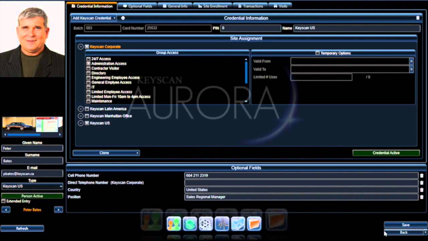
Task: Open the Type dropdown showing Keyscan US
Action: 32,186
